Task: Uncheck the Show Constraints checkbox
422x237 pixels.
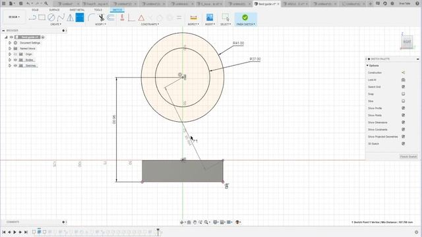Action: (x=403, y=129)
